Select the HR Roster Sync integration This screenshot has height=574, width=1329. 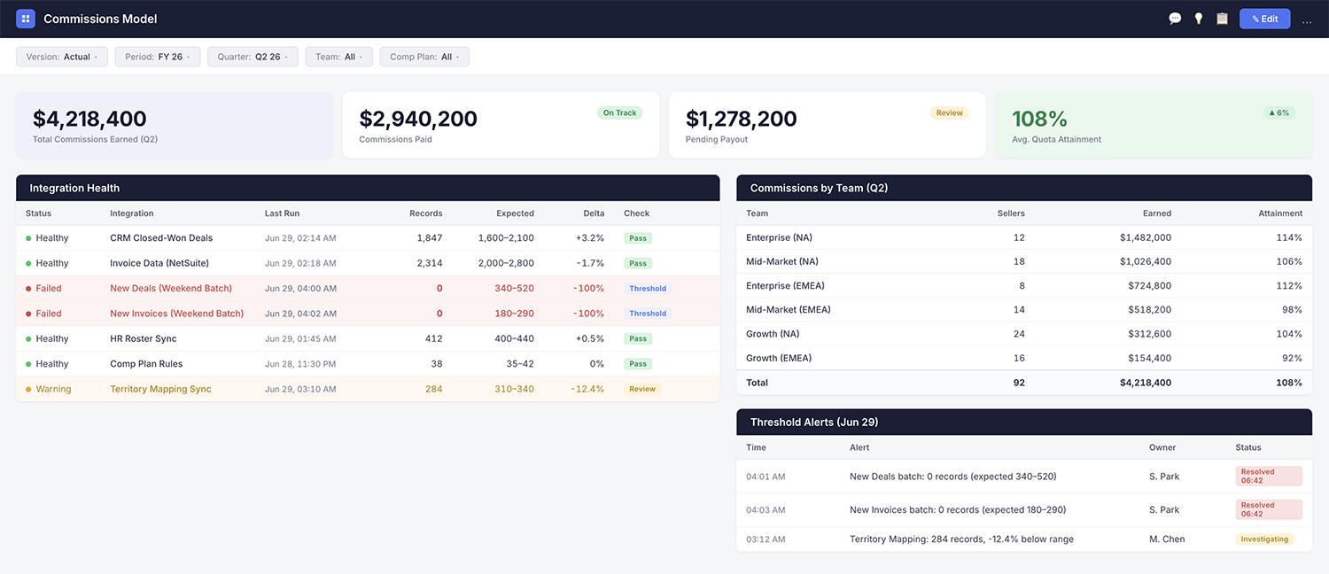coord(144,339)
